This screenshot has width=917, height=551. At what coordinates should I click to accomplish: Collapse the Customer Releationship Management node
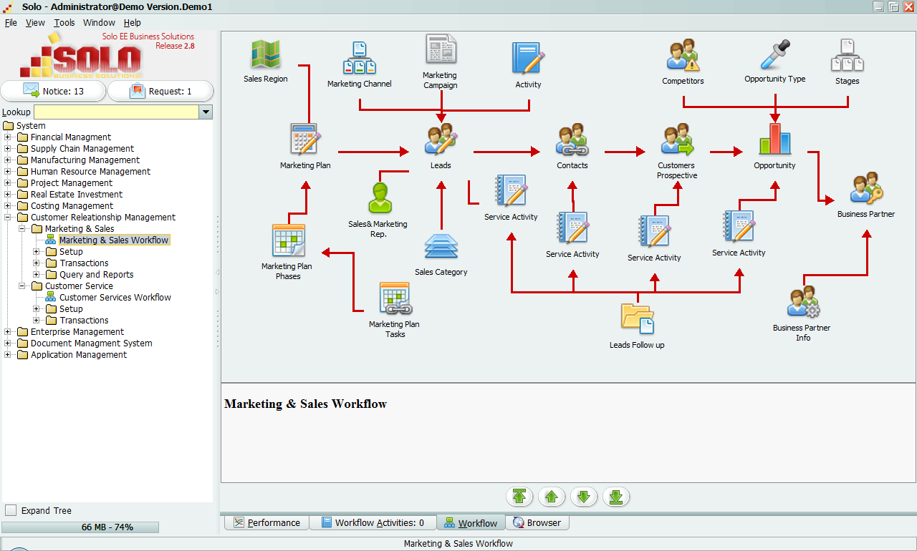[x=8, y=218]
